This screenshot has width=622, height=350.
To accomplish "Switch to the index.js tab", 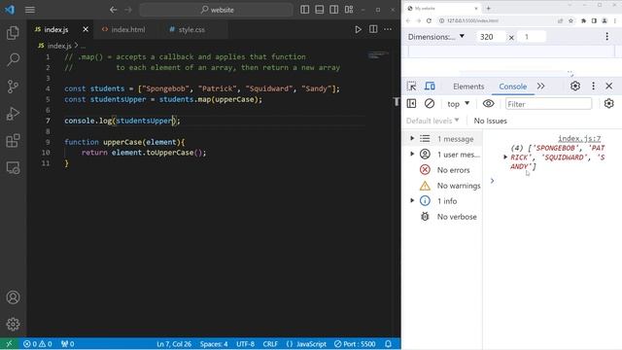I will 56,30.
